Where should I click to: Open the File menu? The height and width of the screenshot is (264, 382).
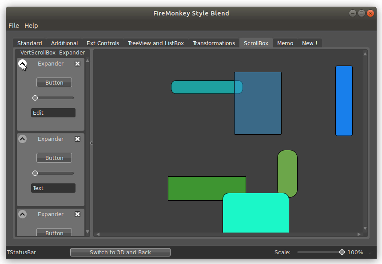[14, 26]
